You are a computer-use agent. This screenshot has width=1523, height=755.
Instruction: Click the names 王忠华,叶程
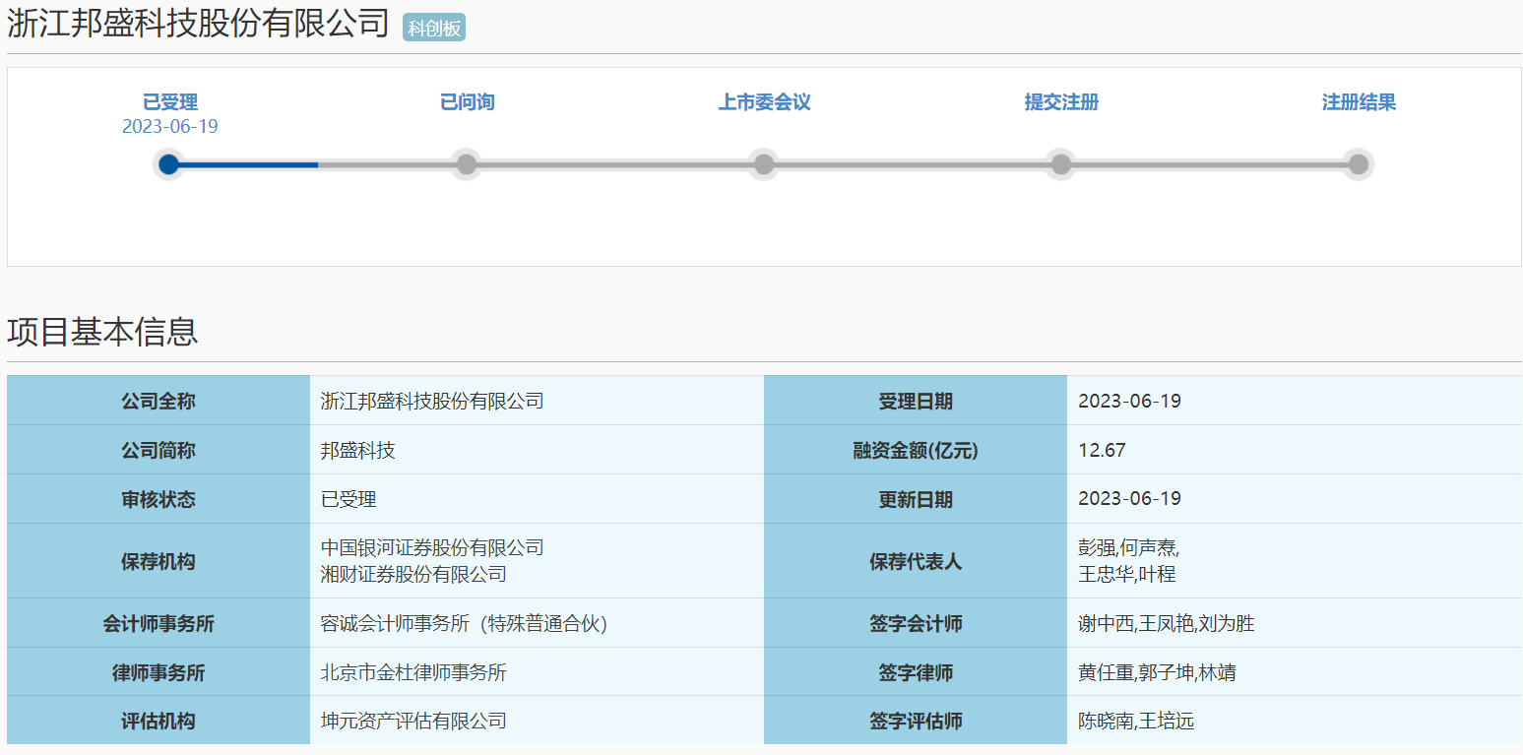coord(1126,574)
